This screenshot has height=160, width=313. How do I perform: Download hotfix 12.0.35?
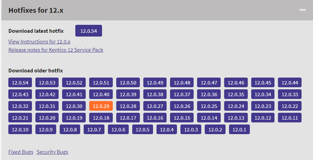coord(236,94)
